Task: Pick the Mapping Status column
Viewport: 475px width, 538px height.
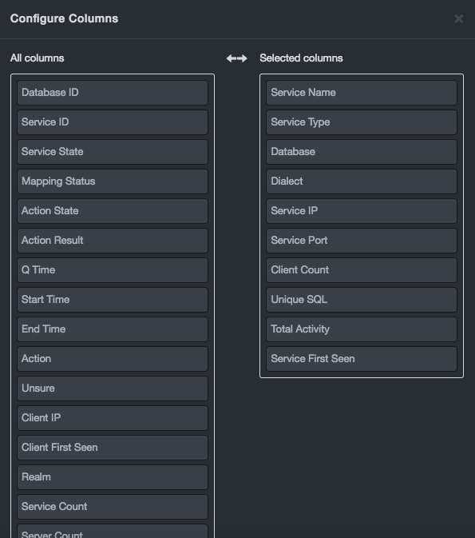Action: point(113,181)
